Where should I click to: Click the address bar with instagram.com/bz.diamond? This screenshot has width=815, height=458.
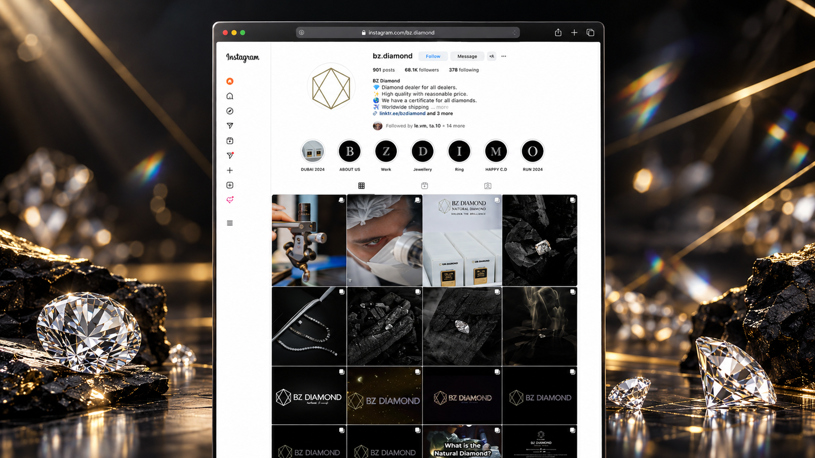coord(407,33)
